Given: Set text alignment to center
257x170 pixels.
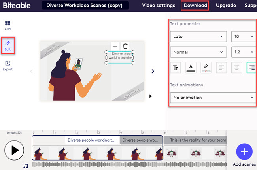Looking at the screenshot, I should point(237,68).
